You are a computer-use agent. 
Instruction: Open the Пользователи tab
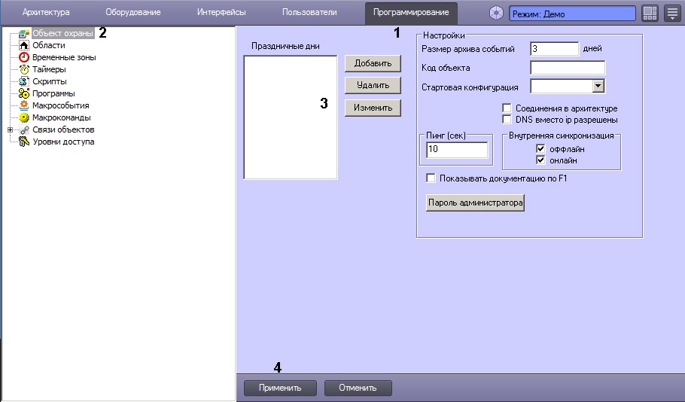tap(309, 13)
